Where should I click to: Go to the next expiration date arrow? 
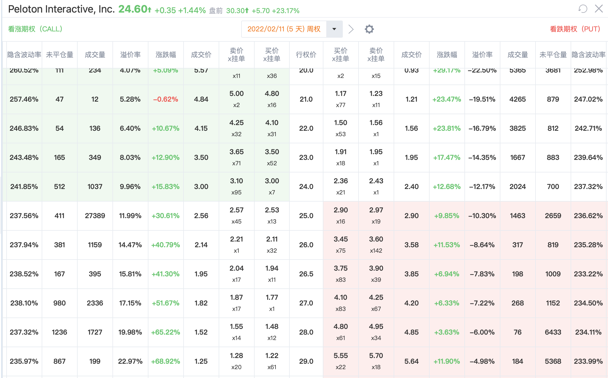point(351,29)
